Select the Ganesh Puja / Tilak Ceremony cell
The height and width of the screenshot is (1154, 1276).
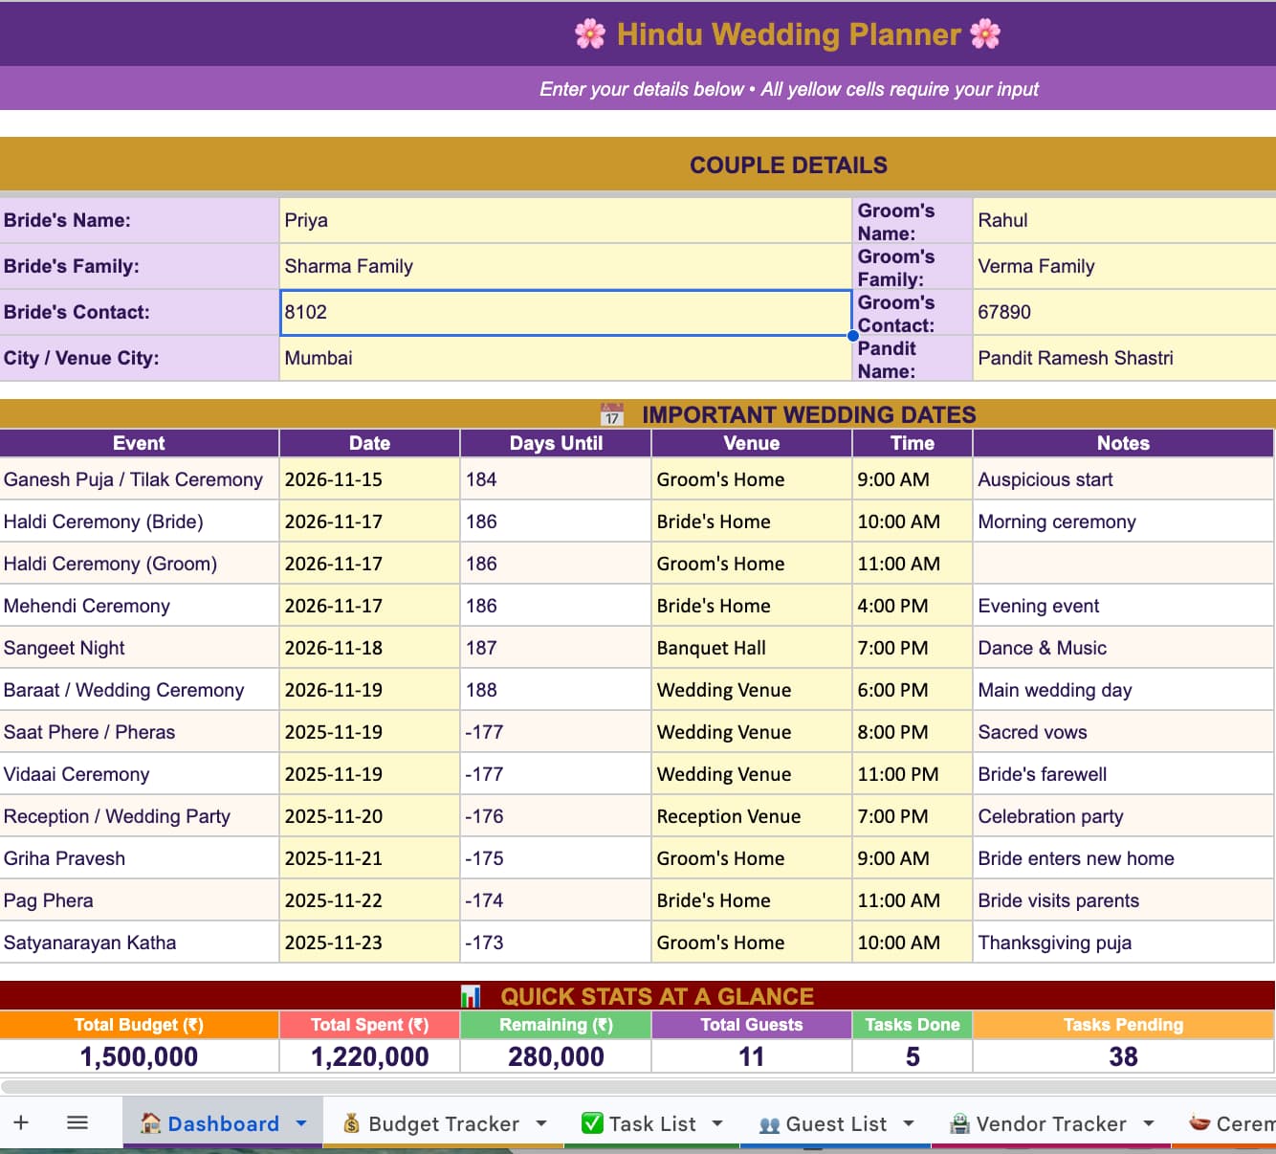click(140, 479)
